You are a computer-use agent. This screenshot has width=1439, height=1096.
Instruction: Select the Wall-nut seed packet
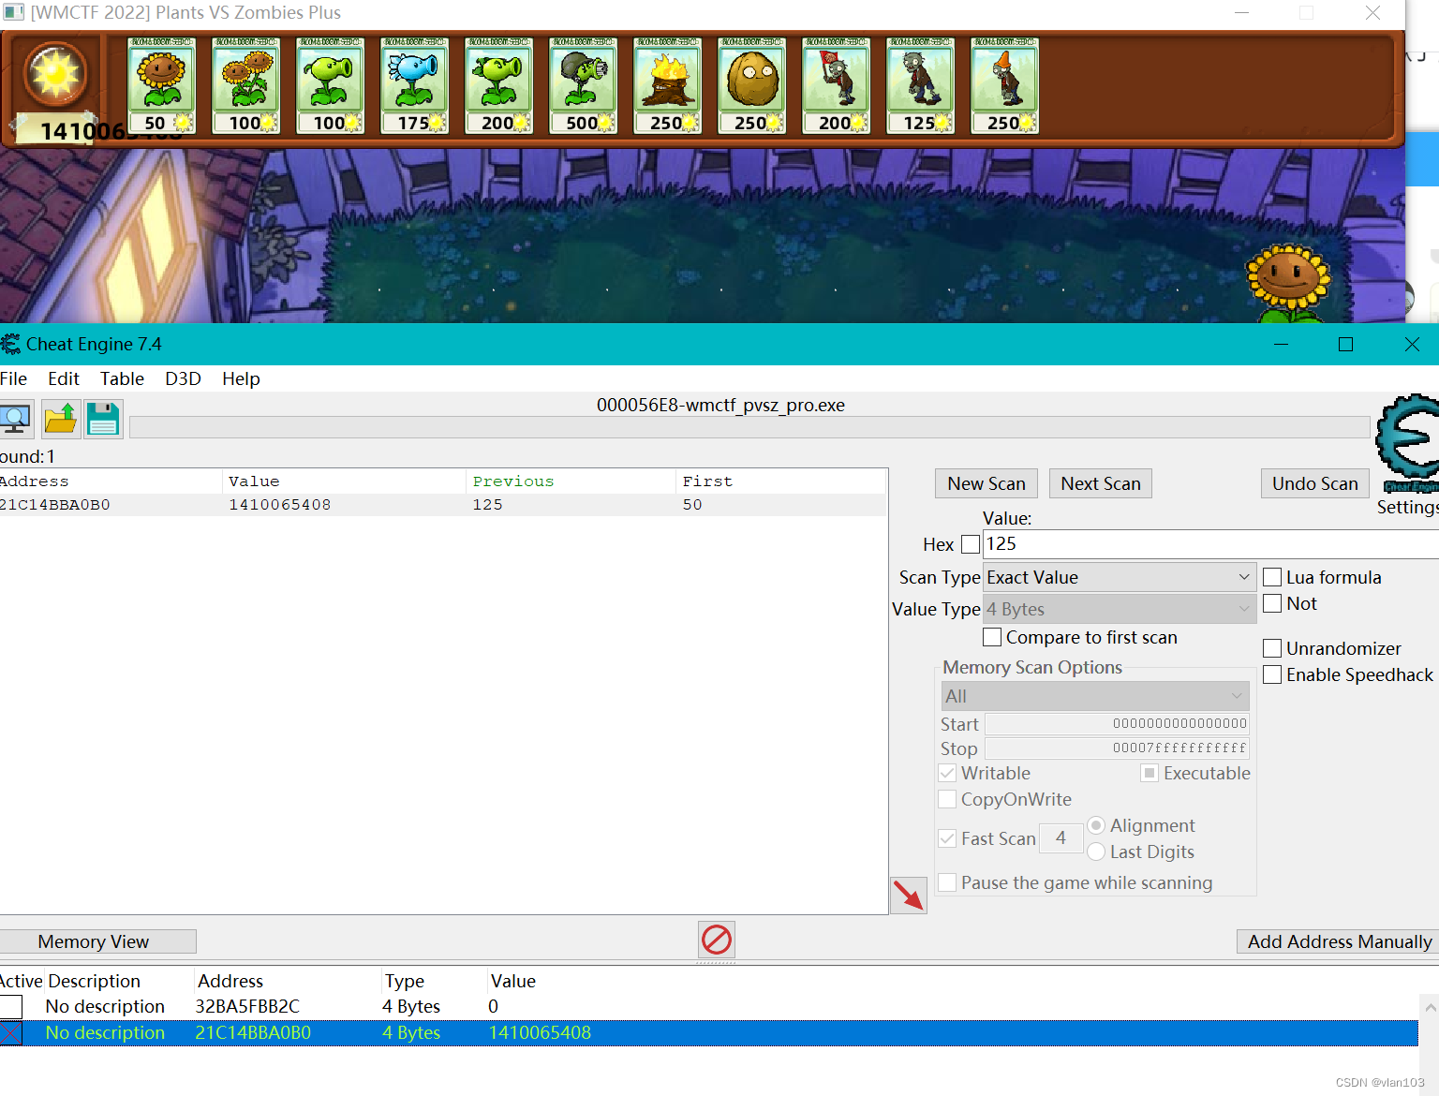click(751, 85)
